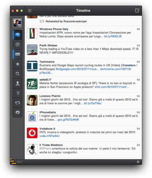Viewport: 152px width, 178px height.
Task: Open Direct Messages envelope tab
Action: (18, 54)
